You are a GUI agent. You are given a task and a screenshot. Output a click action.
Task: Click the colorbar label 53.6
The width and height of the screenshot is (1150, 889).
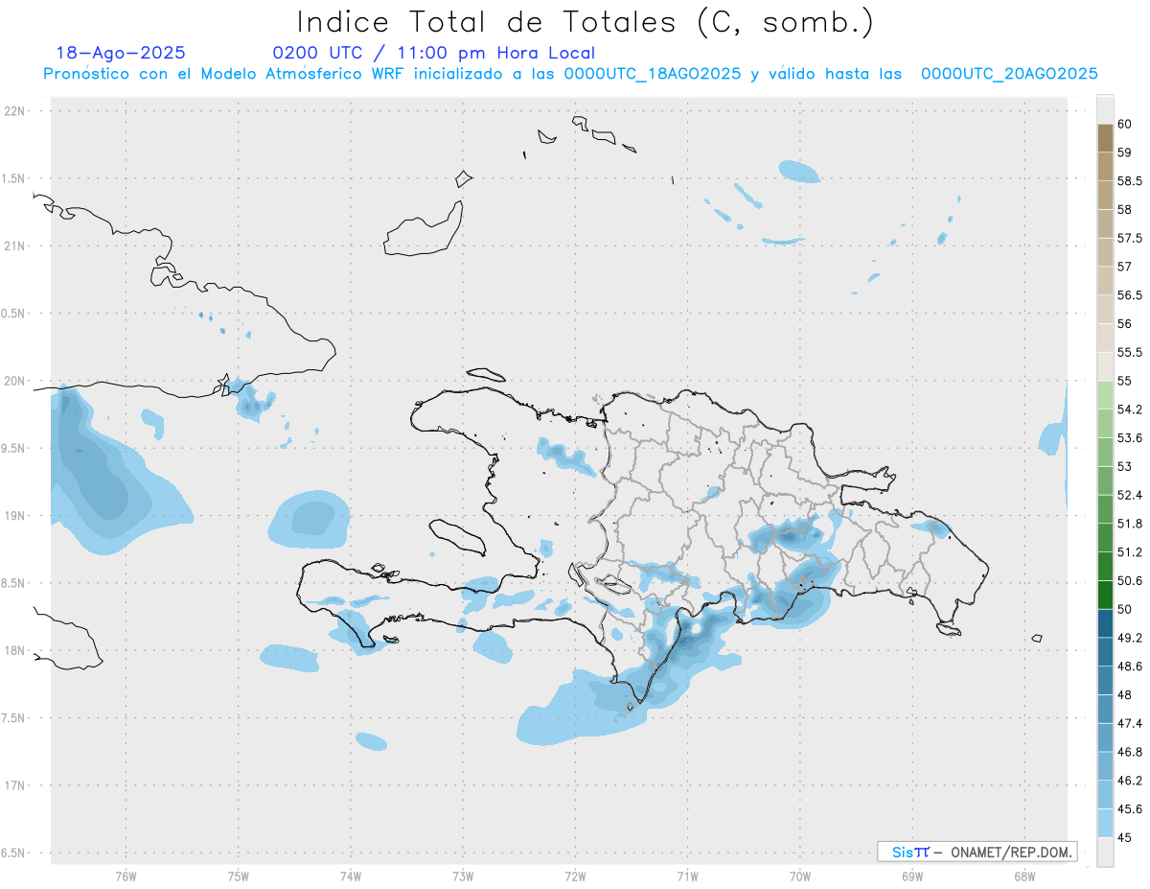(1129, 438)
